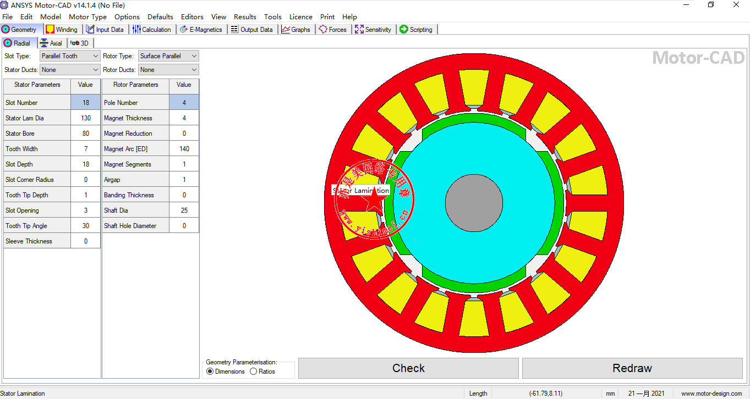Click the Sleeve Thickness value field
750x399 pixels.
coord(86,241)
